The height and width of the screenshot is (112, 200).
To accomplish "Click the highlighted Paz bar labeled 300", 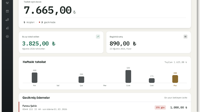I will (x=175, y=79).
